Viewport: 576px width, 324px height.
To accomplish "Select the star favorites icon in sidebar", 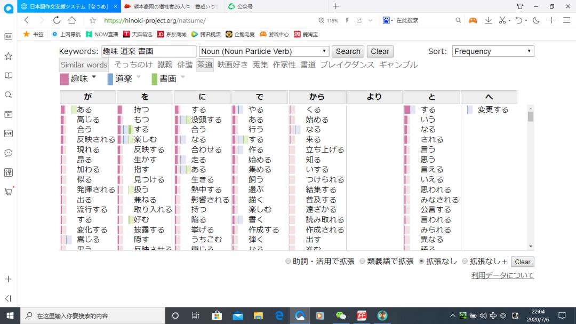I will tap(8, 55).
